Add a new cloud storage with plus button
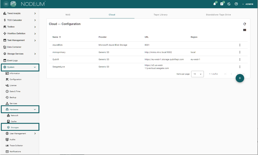 click(240, 78)
